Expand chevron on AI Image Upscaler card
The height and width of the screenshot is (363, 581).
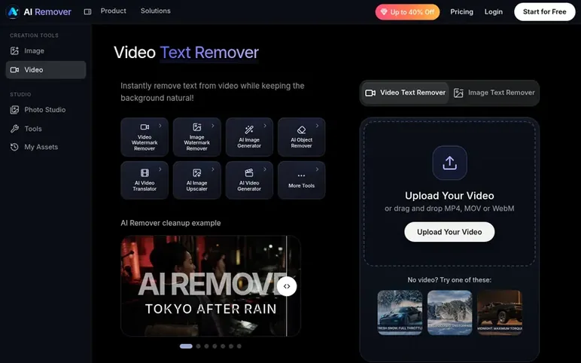213,169
